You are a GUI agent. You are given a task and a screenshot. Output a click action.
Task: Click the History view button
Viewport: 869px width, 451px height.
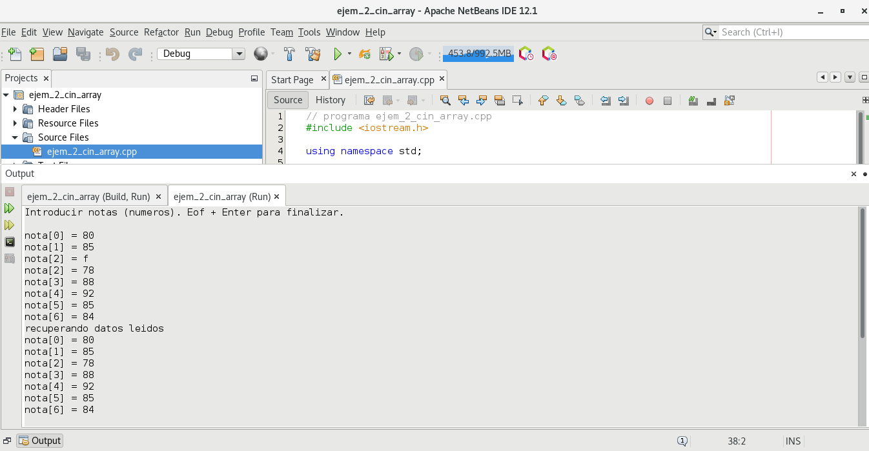[x=331, y=100]
